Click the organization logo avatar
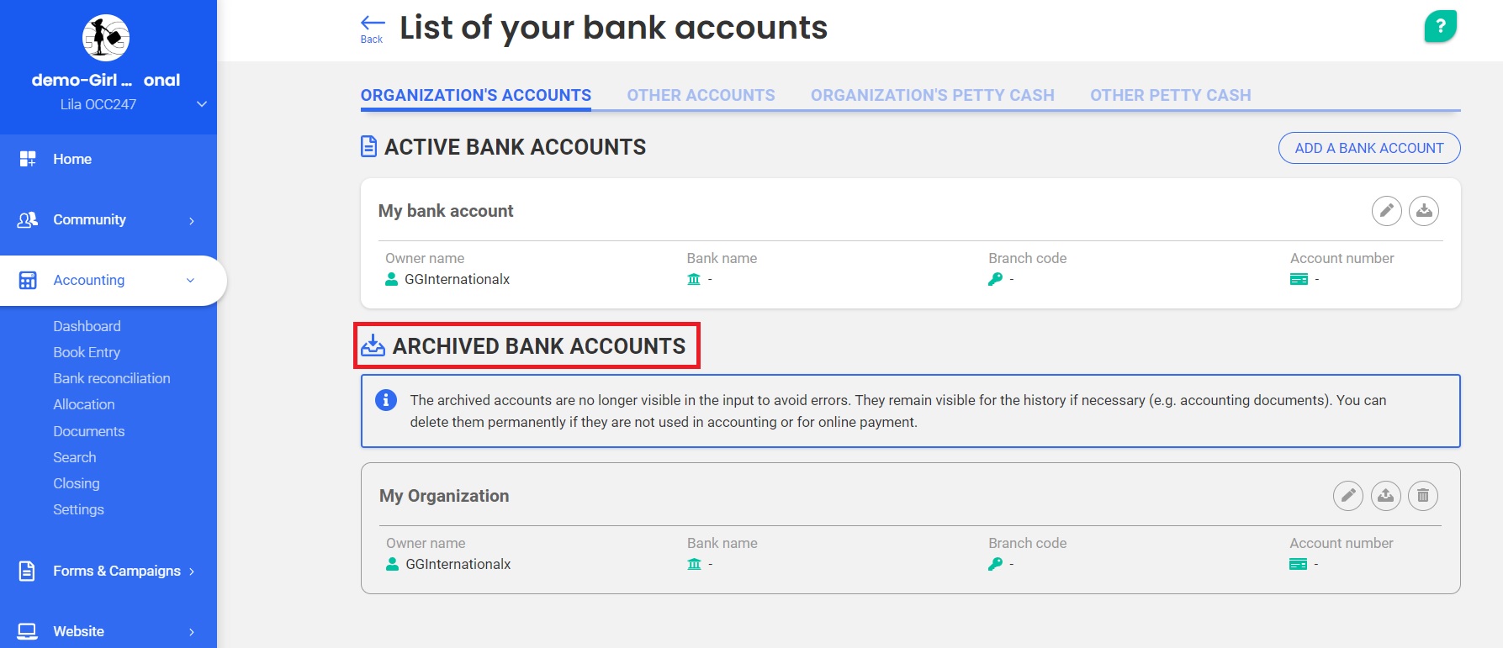The width and height of the screenshot is (1503, 648). point(106,38)
